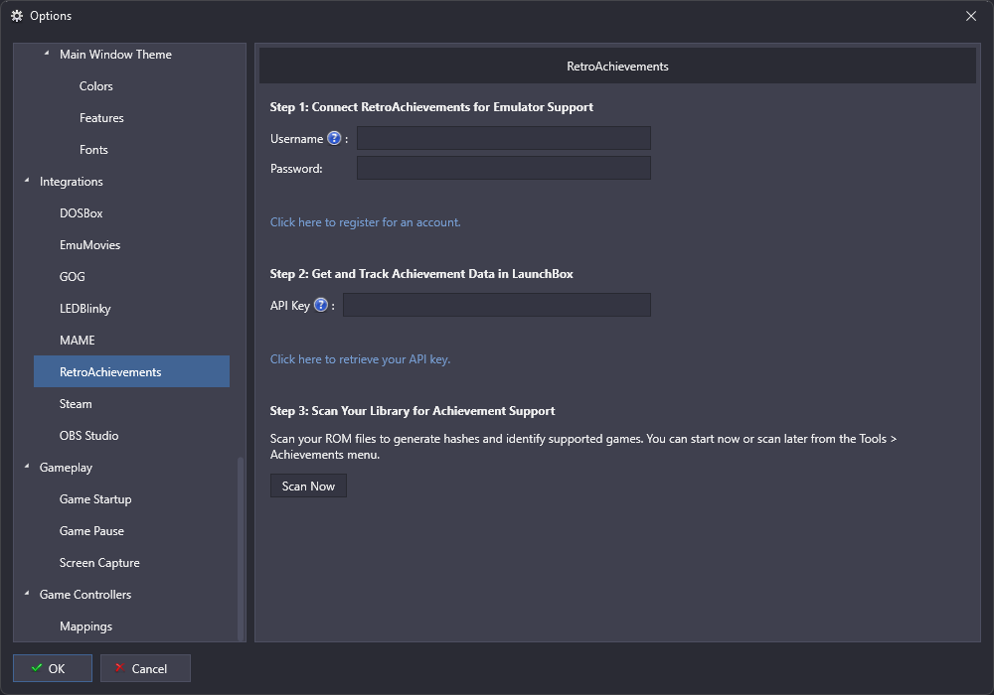Click the Options gear icon in title bar
Image resolution: width=994 pixels, height=695 pixels.
point(17,16)
